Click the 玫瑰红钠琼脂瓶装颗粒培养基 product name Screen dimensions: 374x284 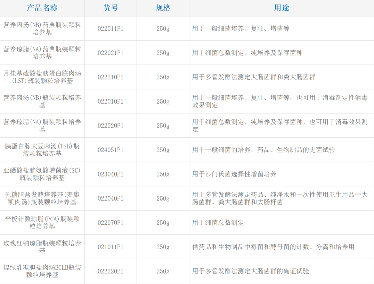pyautogui.click(x=42, y=247)
